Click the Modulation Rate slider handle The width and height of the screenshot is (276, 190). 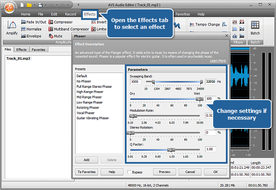coord(133,116)
